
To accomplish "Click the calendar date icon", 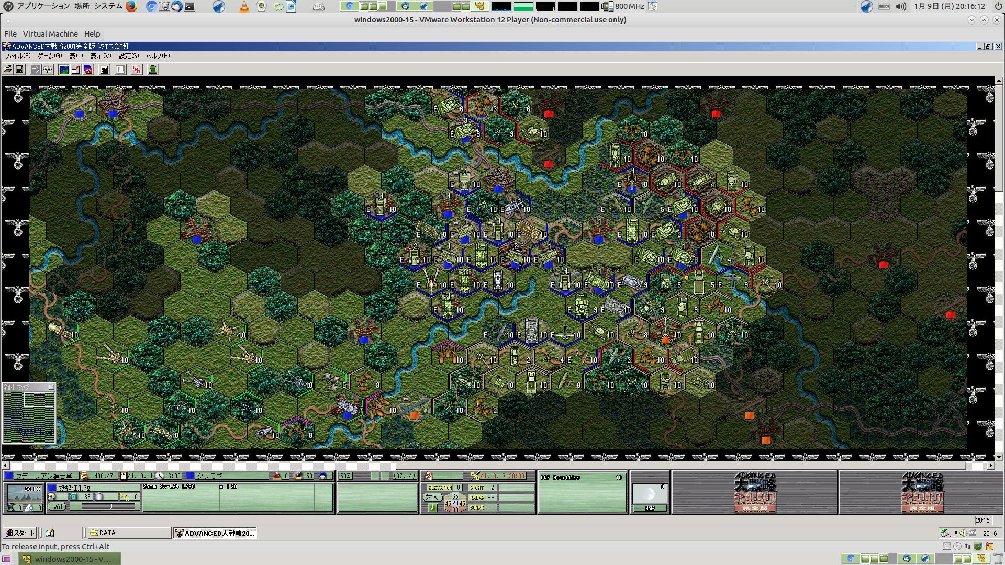I will 124,476.
